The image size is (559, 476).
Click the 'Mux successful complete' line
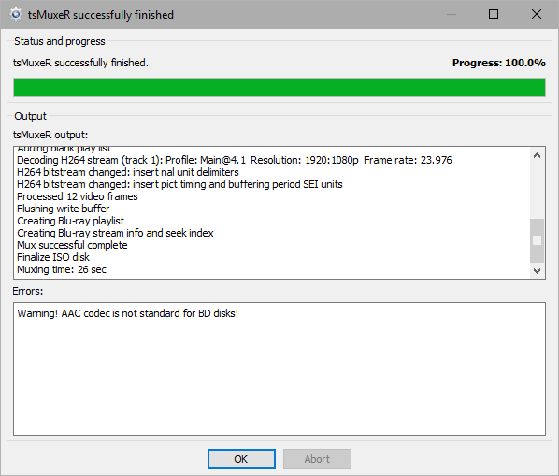[72, 245]
